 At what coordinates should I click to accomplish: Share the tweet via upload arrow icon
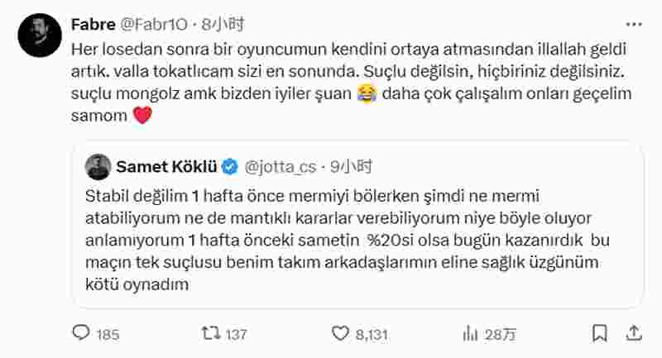(x=634, y=333)
